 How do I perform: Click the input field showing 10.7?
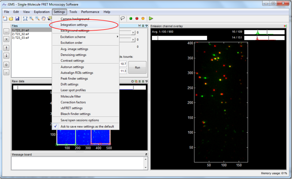point(123,64)
